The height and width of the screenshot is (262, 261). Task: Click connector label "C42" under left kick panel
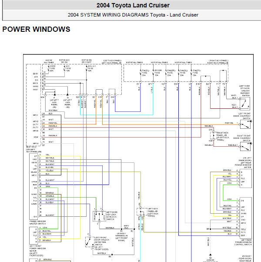click(x=113, y=97)
